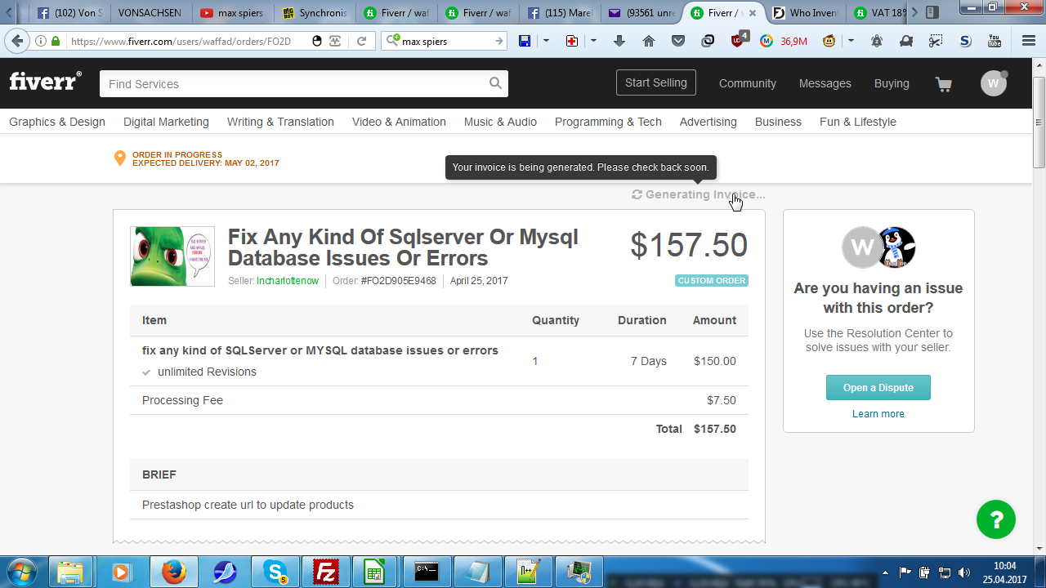Click the Generating Invoice link

(699, 194)
